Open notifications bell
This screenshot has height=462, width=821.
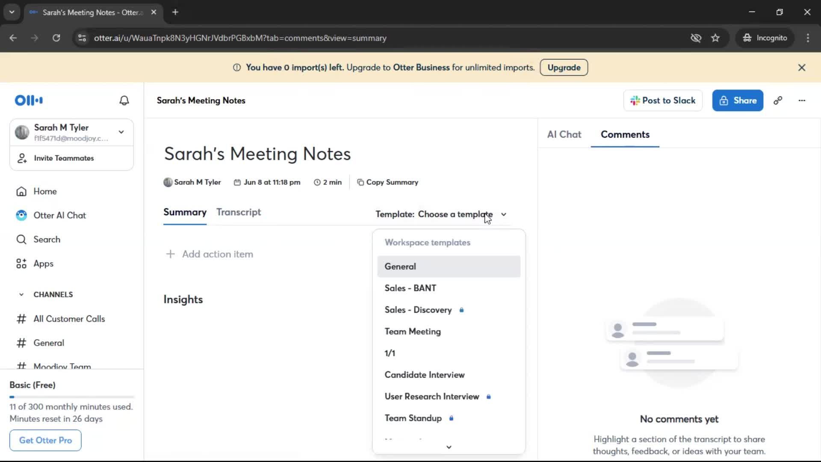tap(124, 101)
